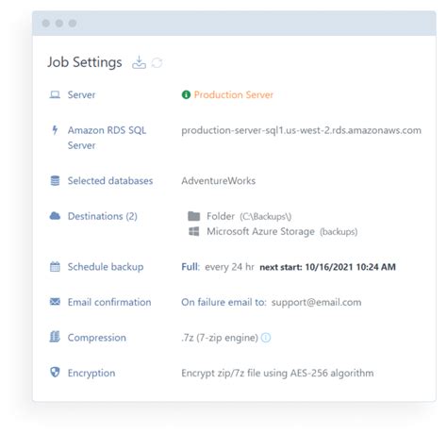The height and width of the screenshot is (434, 447).
Task: Select the Folder C:\Backups\ destination
Action: (240, 216)
